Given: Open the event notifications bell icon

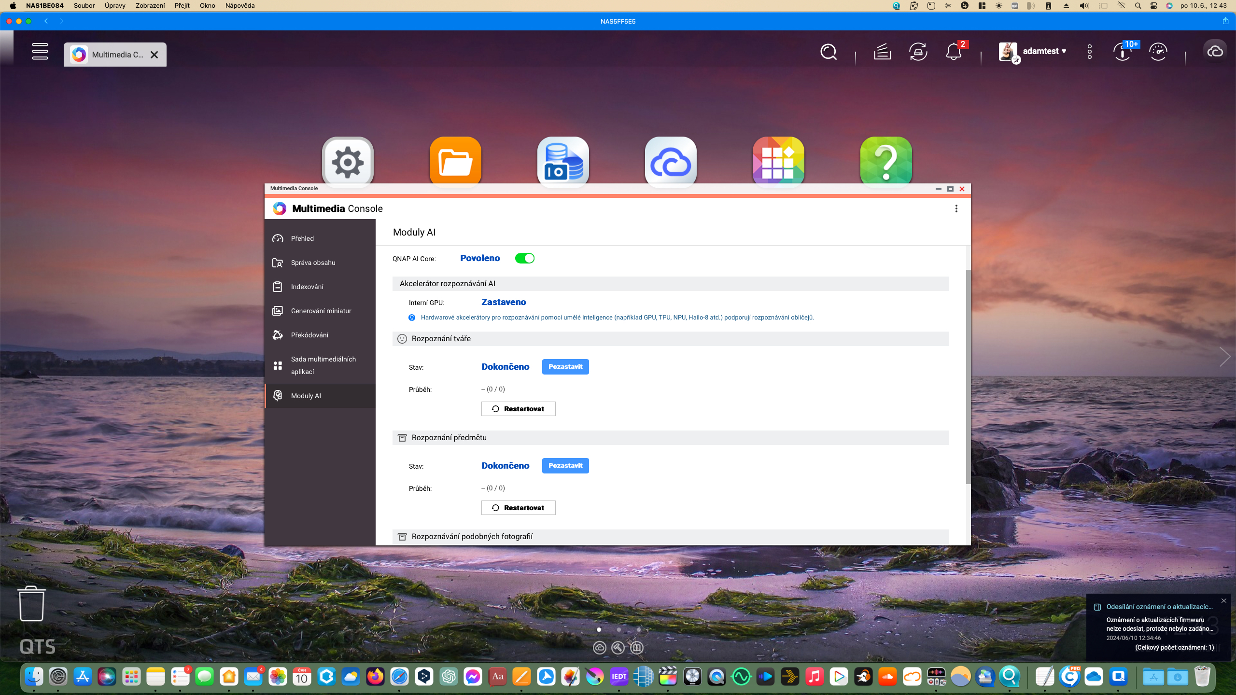Looking at the screenshot, I should point(954,52).
